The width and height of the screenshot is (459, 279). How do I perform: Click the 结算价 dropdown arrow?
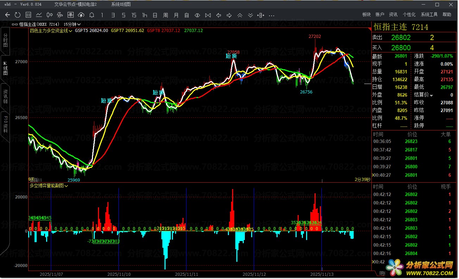click(431, 96)
